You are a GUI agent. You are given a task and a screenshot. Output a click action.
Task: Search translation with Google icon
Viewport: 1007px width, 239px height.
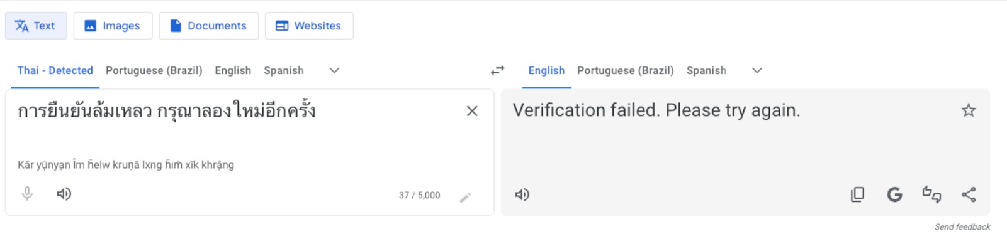tap(894, 195)
